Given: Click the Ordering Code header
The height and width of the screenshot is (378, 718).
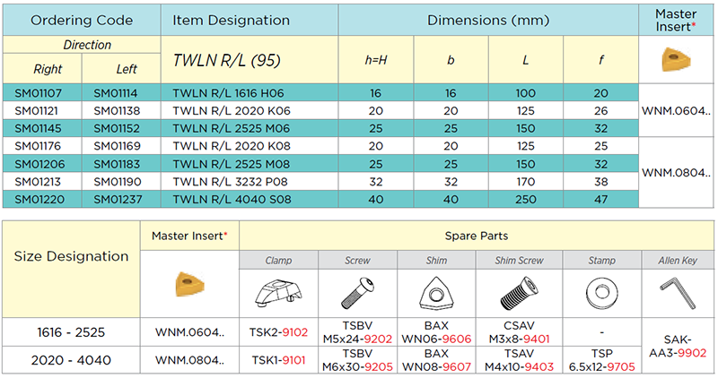Looking at the screenshot, I should (x=82, y=20).
